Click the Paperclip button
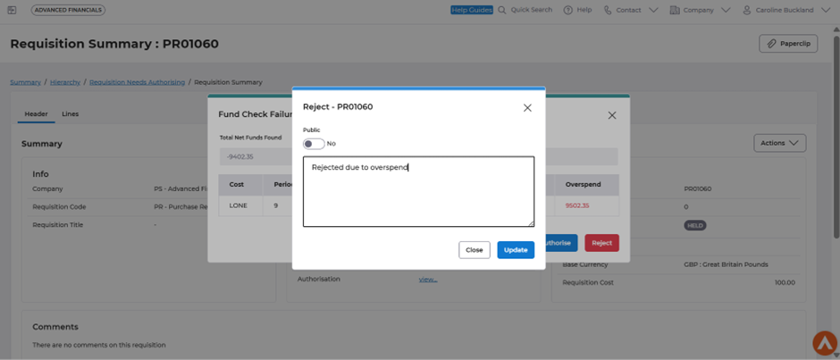840x360 pixels. (788, 44)
